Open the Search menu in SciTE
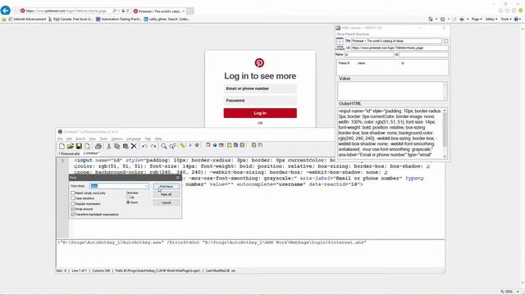 [80, 138]
